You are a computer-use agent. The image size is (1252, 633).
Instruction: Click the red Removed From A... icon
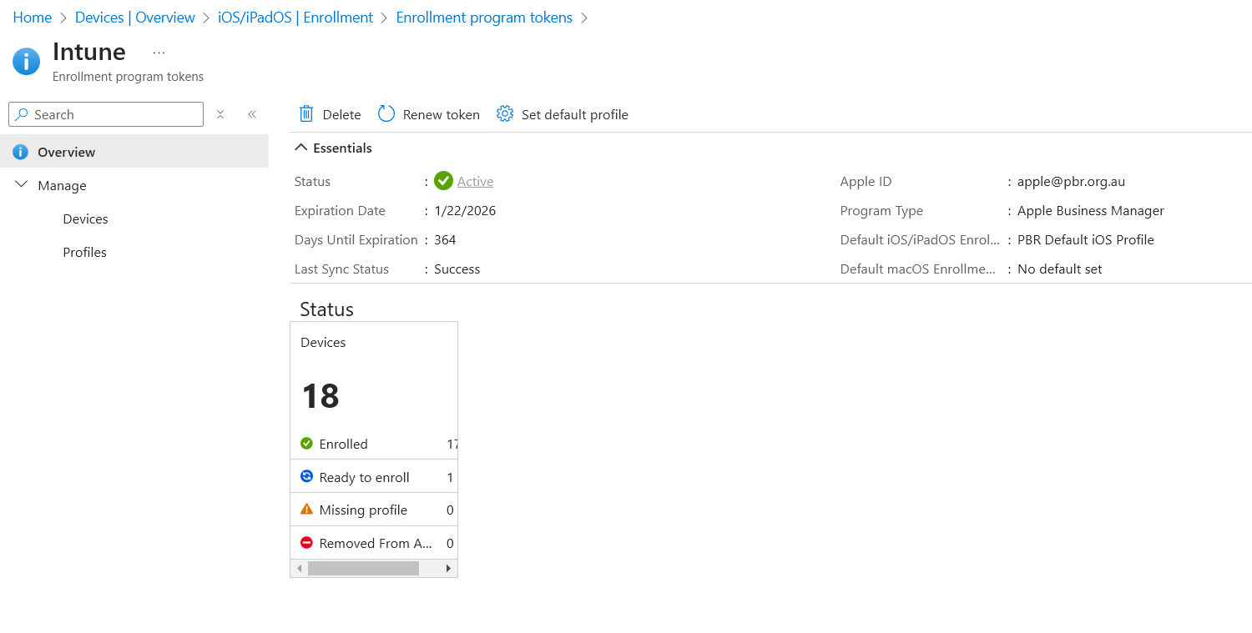tap(306, 542)
